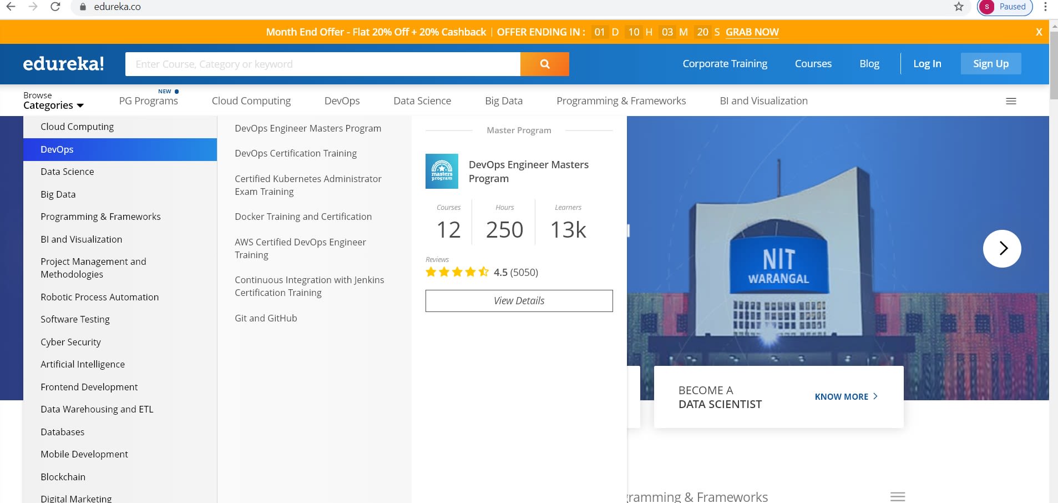Click the star rating icons
1058x503 pixels.
(457, 272)
